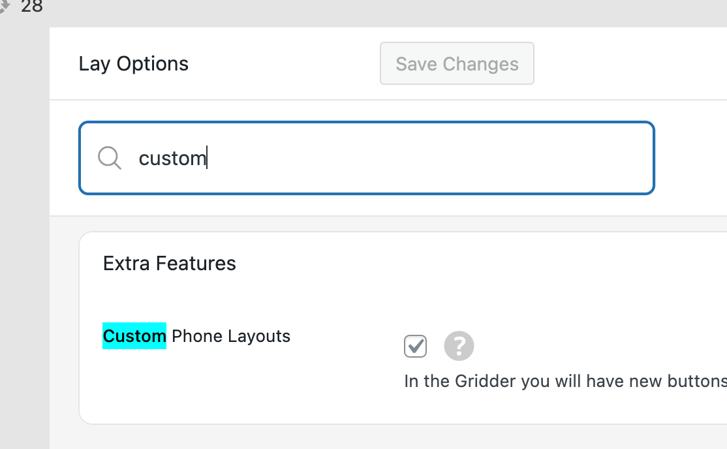The width and height of the screenshot is (727, 449).
Task: Click the white divider area above search box
Action: (392, 110)
